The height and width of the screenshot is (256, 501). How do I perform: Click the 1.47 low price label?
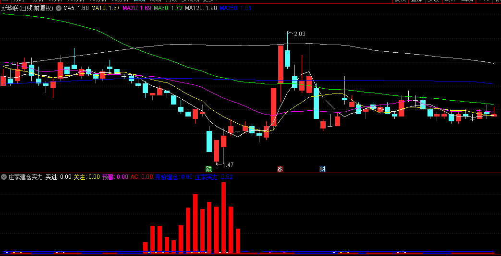point(228,164)
